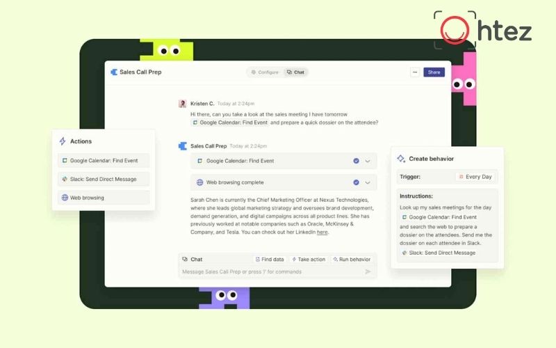Click the check mark on Google Calendar: Find Event row
556x348 pixels.
(356, 161)
